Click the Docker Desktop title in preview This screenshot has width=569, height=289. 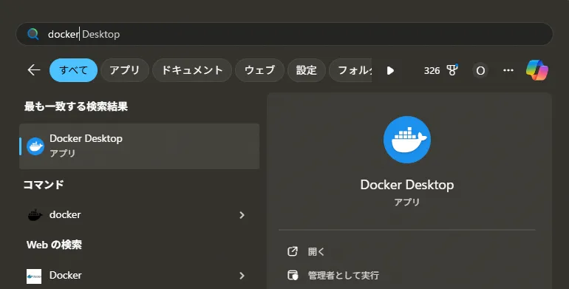coord(407,185)
